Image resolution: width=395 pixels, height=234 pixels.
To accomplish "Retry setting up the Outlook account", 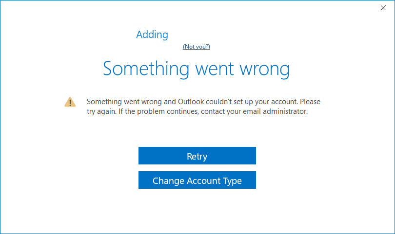I will coord(197,156).
